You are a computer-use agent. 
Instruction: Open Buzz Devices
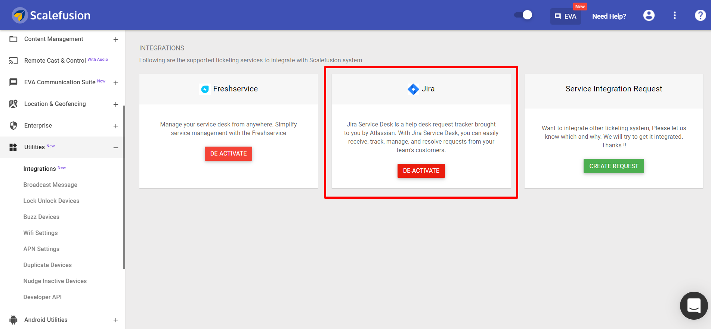[x=41, y=217]
